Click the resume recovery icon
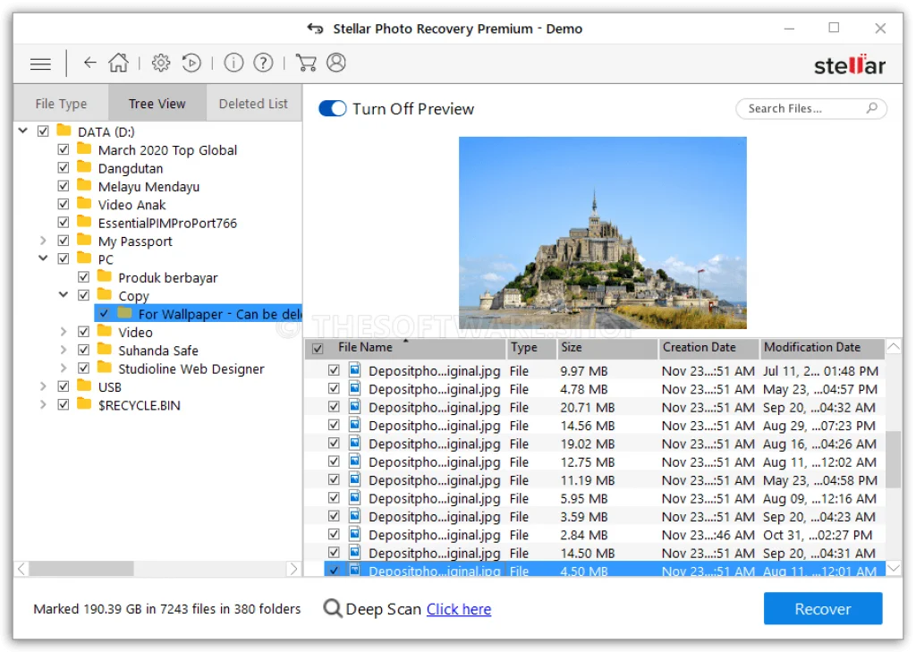Viewport: 916px width, 652px height. 191,63
